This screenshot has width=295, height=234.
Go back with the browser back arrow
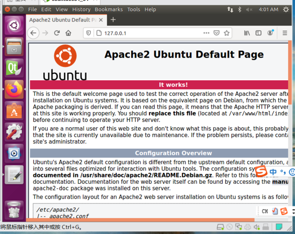pos(33,33)
